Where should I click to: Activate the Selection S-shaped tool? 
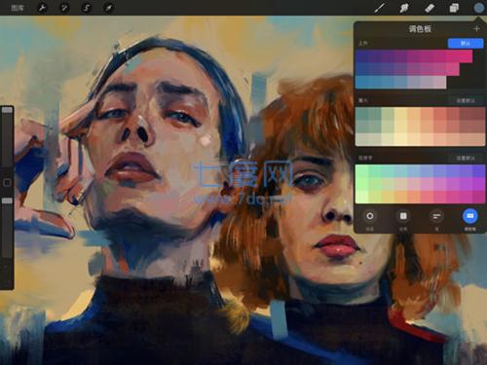tap(87, 8)
